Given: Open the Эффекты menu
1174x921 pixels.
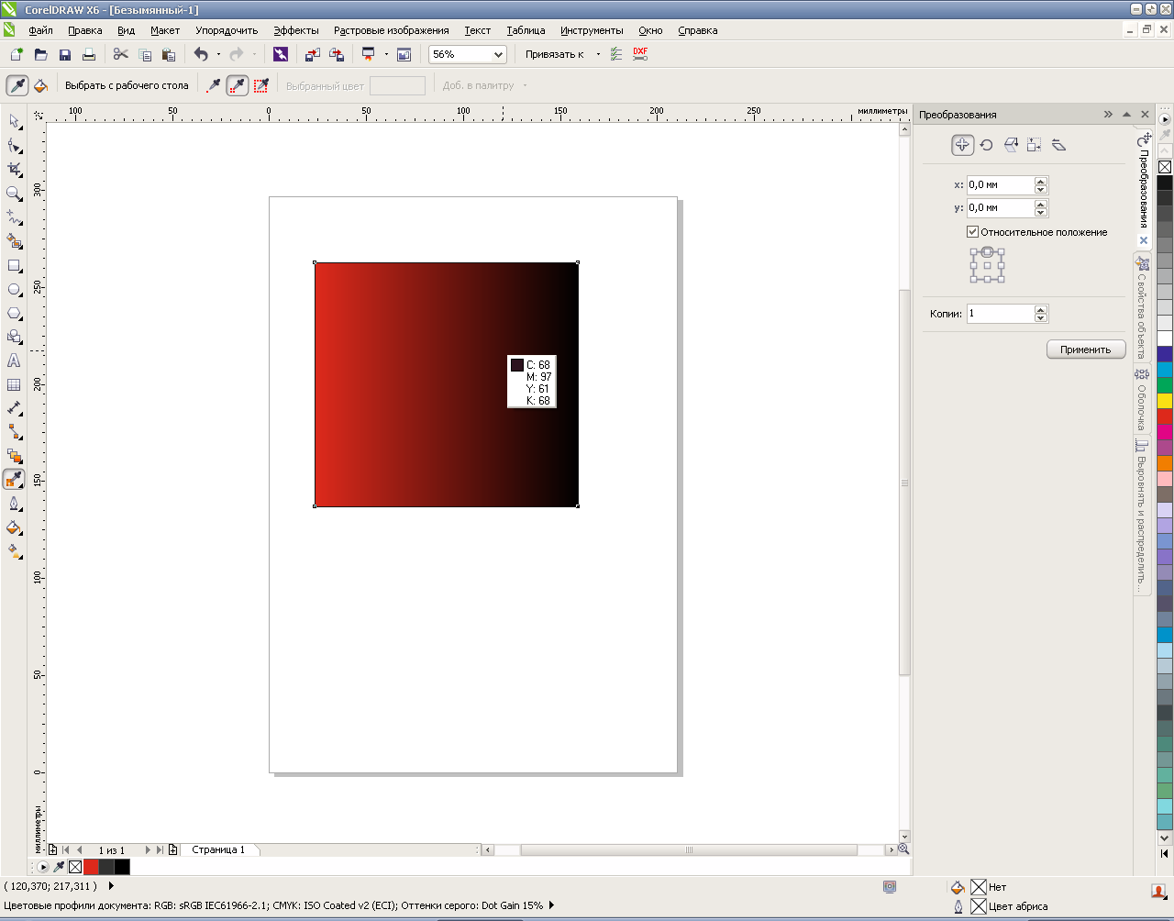Looking at the screenshot, I should click(x=295, y=30).
